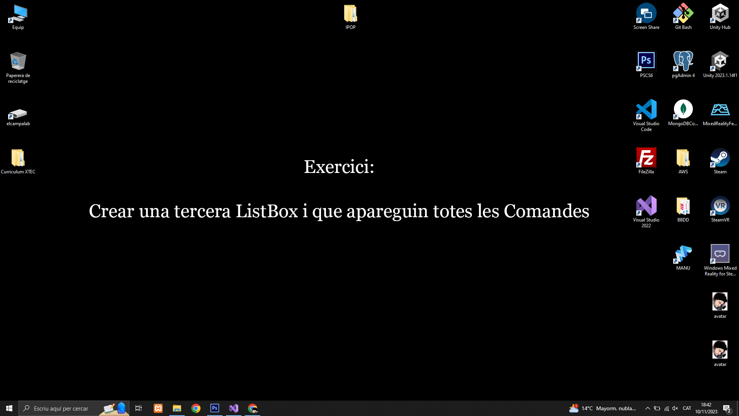Select the PSCS6 Photoshop shortcut
Image resolution: width=739 pixels, height=416 pixels.
tap(646, 62)
